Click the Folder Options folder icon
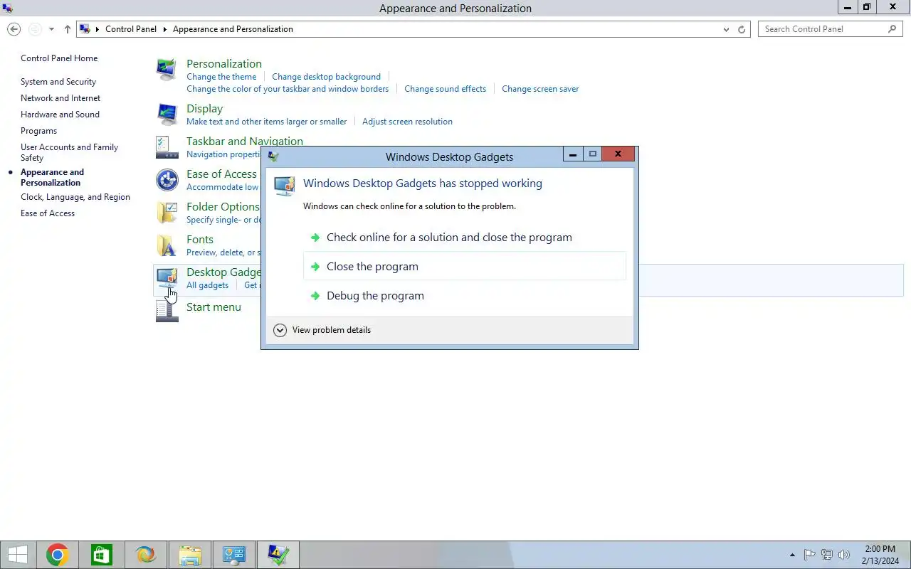Image resolution: width=911 pixels, height=569 pixels. 167,213
